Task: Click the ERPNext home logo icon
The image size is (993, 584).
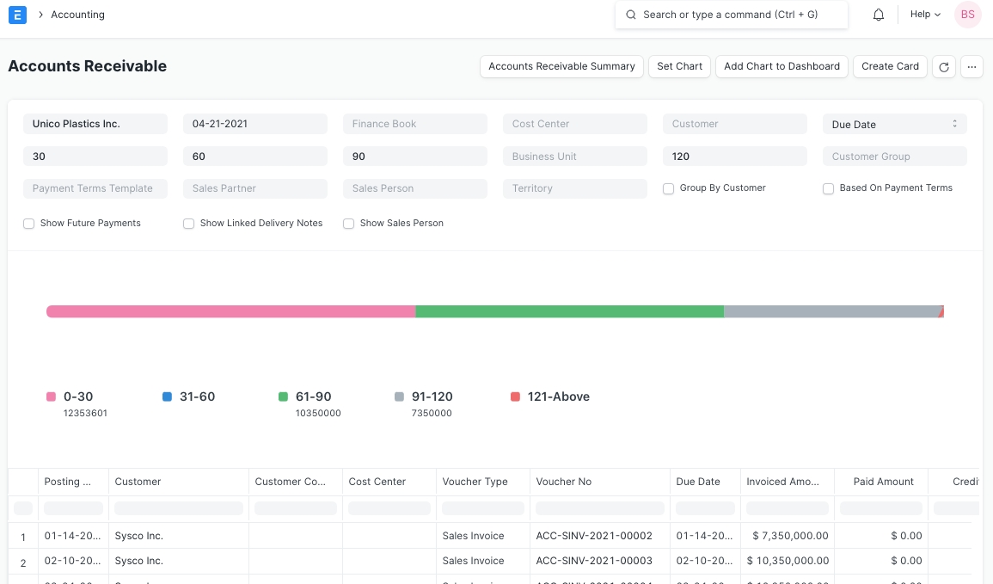Action: click(17, 15)
